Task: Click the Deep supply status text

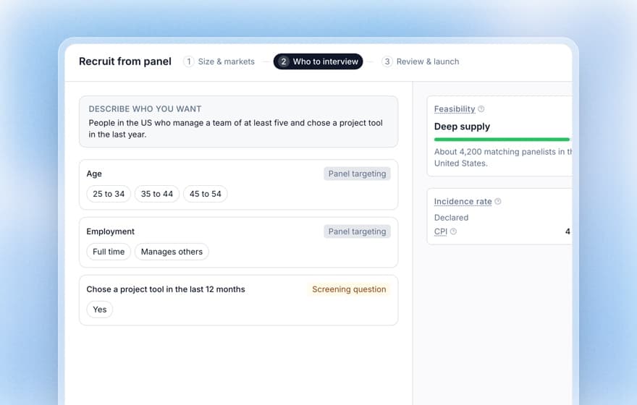Action: tap(462, 127)
